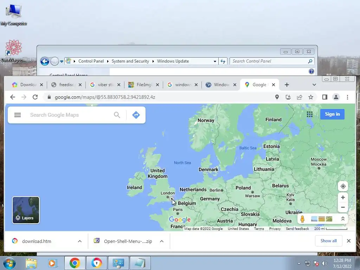Click the Chrome taskbar icon

pos(75,263)
